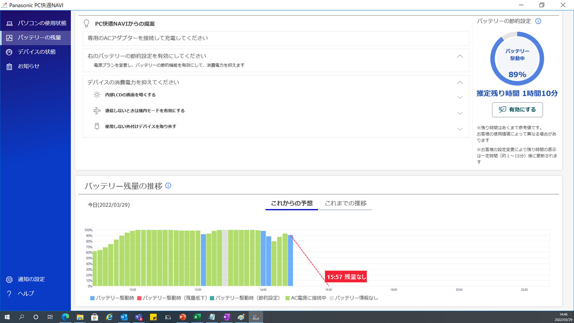Select the これからの予想 tab

pyautogui.click(x=291, y=203)
